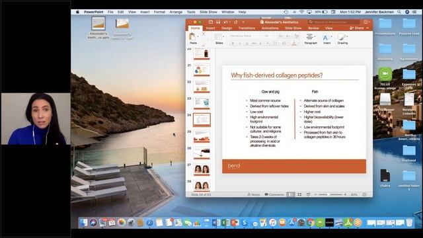Click the Save icon in title bar
423x238 pixels.
click(x=218, y=22)
